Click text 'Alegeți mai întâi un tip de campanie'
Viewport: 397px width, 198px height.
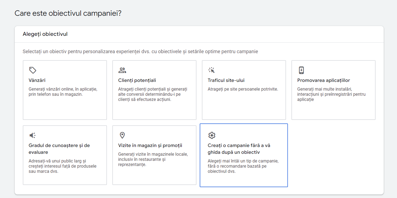(243, 161)
